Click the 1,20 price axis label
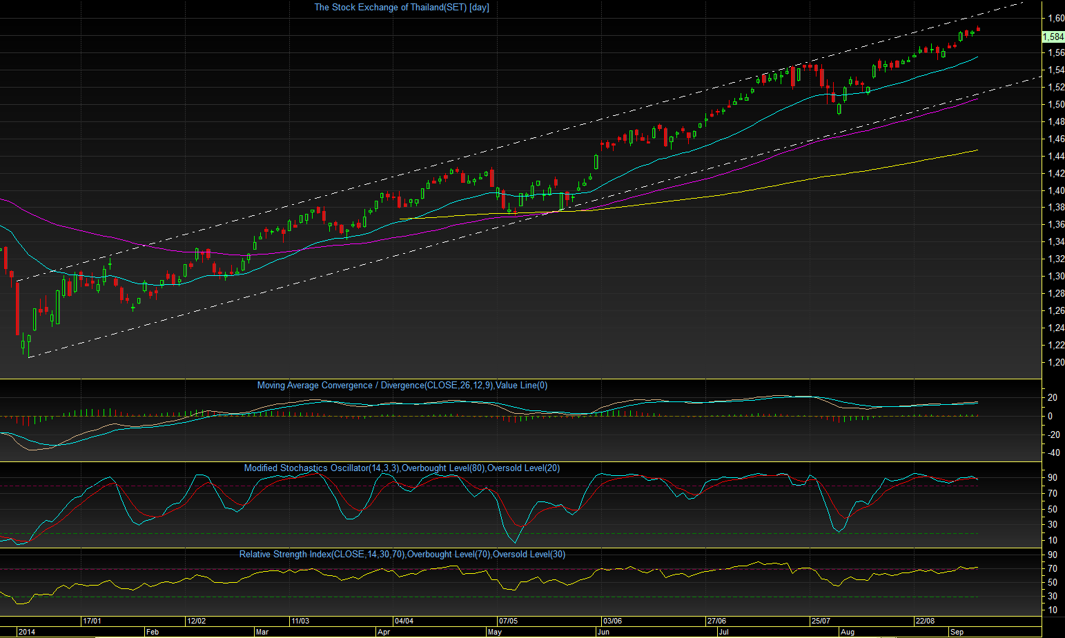 [1056, 363]
